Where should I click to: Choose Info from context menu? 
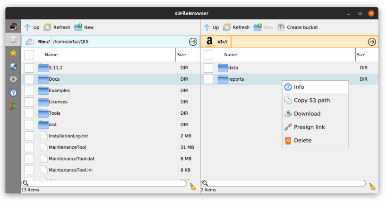(x=316, y=87)
